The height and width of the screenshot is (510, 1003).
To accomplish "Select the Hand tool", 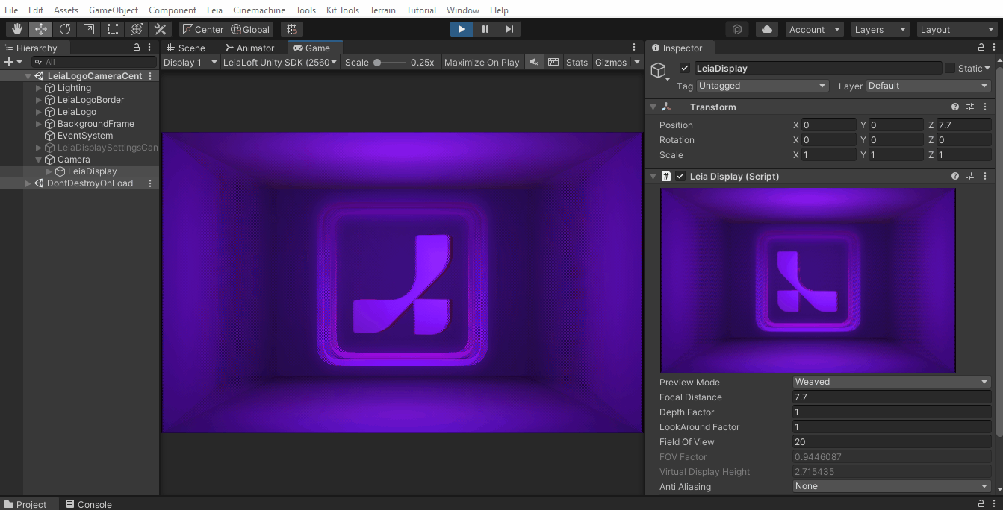I will click(17, 29).
